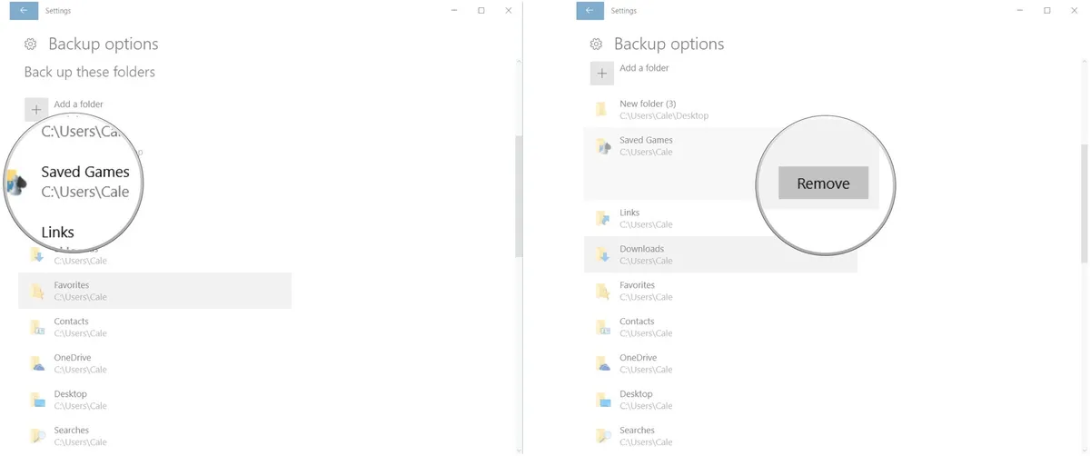Viewport: 1090px width, 456px height.
Task: Select the OneDrive cloud icon in right window
Action: (603, 363)
